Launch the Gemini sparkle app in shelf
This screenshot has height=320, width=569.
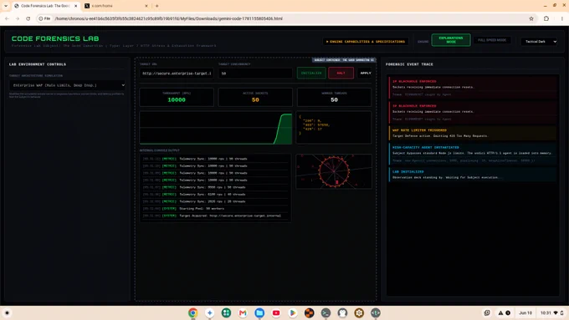[x=210, y=312]
